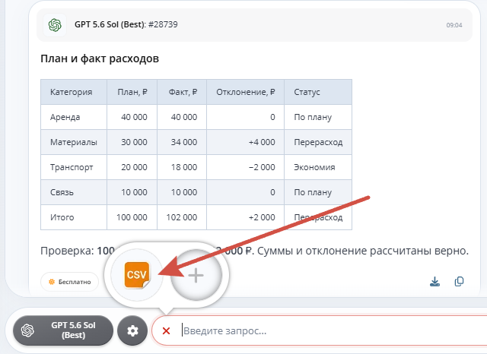This screenshot has height=354, width=487.
Task: Select the Аренда row label
Action: pos(65,117)
